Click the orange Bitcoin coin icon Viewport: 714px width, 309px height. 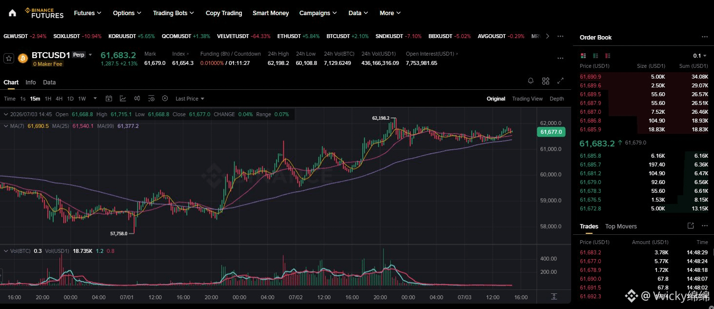click(x=22, y=58)
